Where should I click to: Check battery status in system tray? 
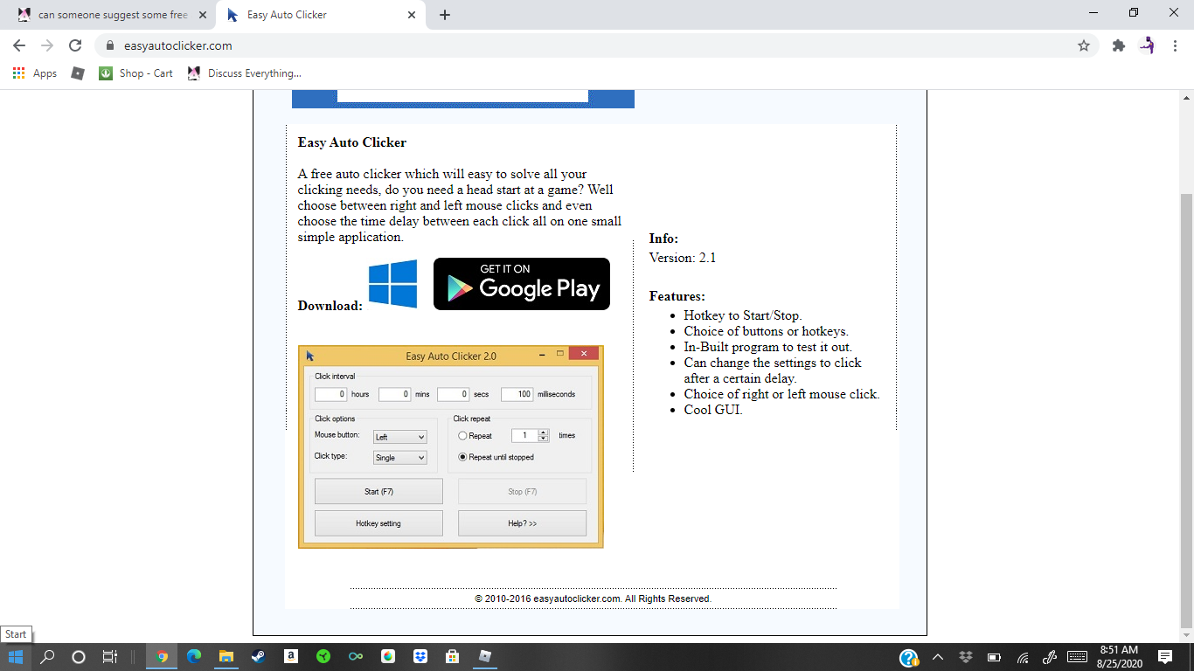coord(994,657)
